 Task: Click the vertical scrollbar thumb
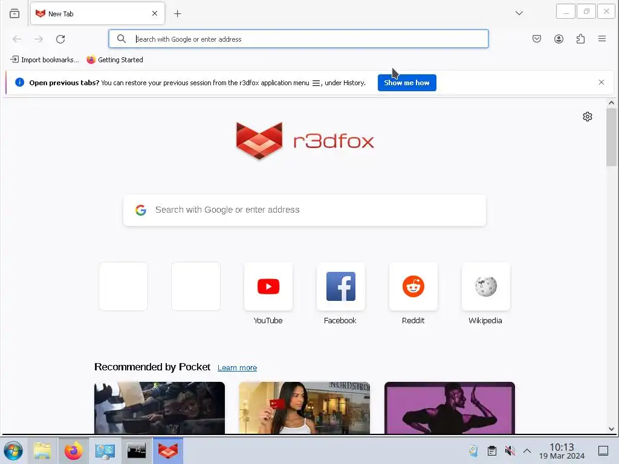tap(612, 137)
